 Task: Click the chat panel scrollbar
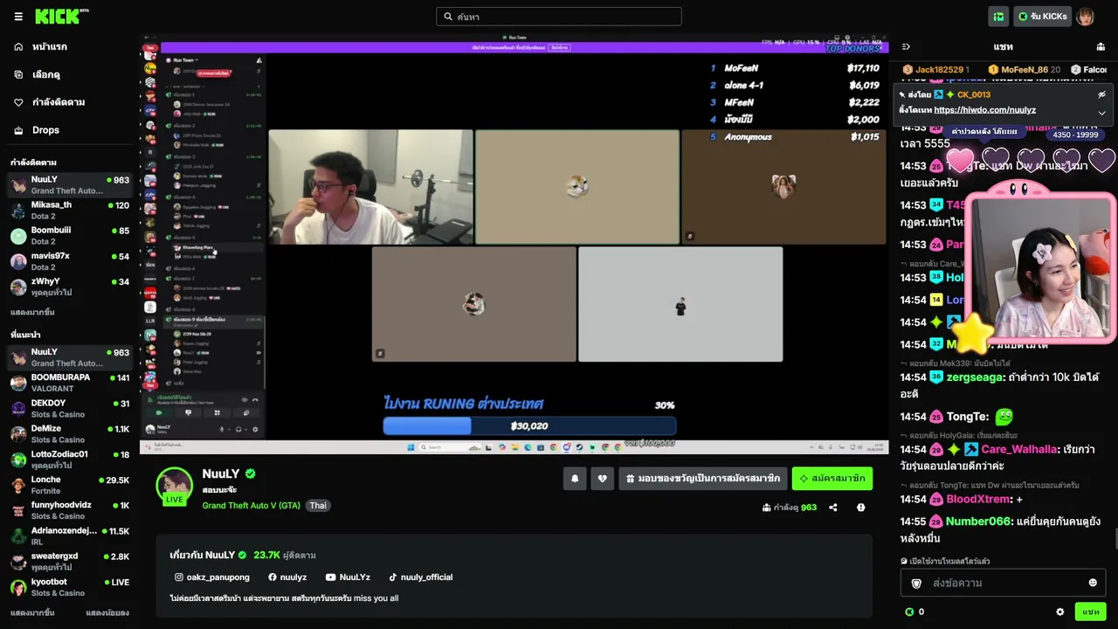pyautogui.click(x=1115, y=539)
